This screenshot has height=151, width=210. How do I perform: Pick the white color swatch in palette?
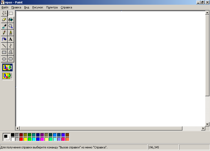click(13, 139)
